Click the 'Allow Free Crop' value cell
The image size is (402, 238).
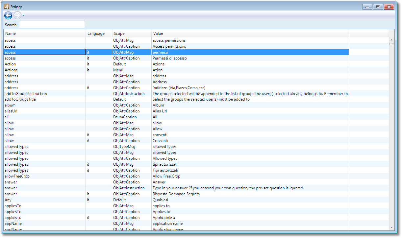[x=250, y=176]
